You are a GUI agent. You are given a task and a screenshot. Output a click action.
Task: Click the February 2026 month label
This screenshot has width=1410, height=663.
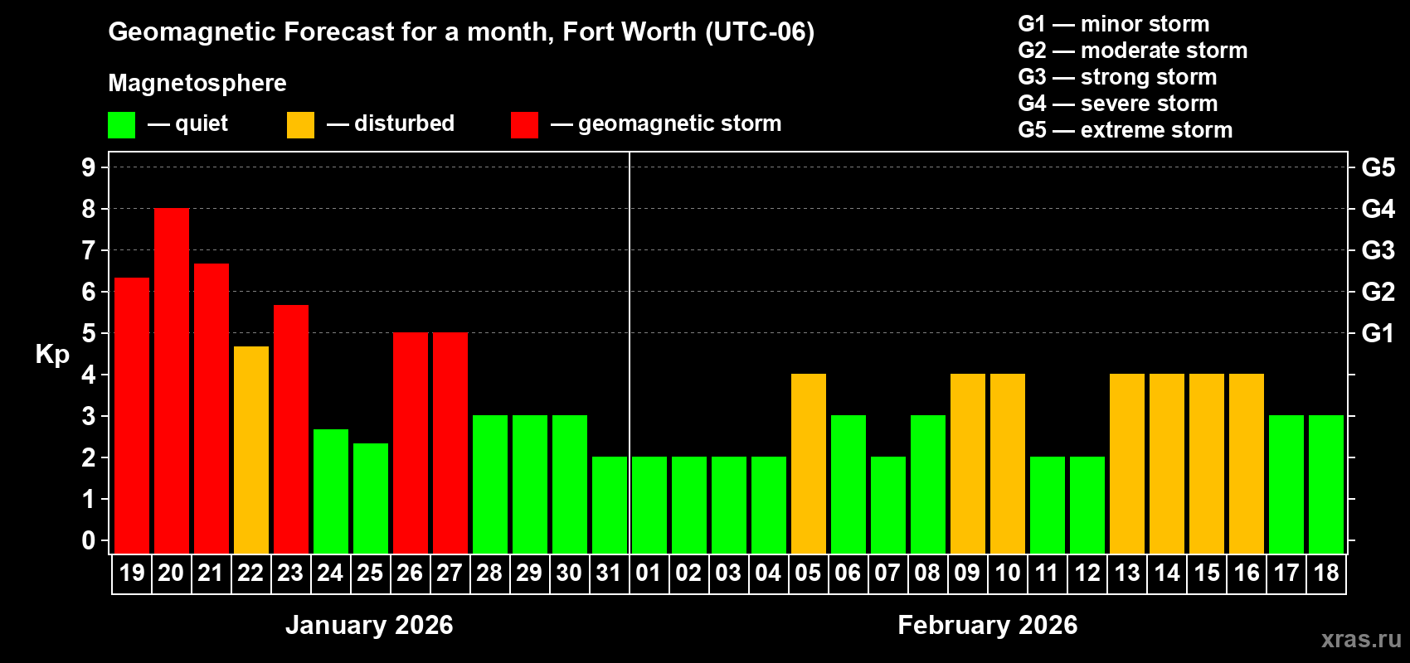988,625
